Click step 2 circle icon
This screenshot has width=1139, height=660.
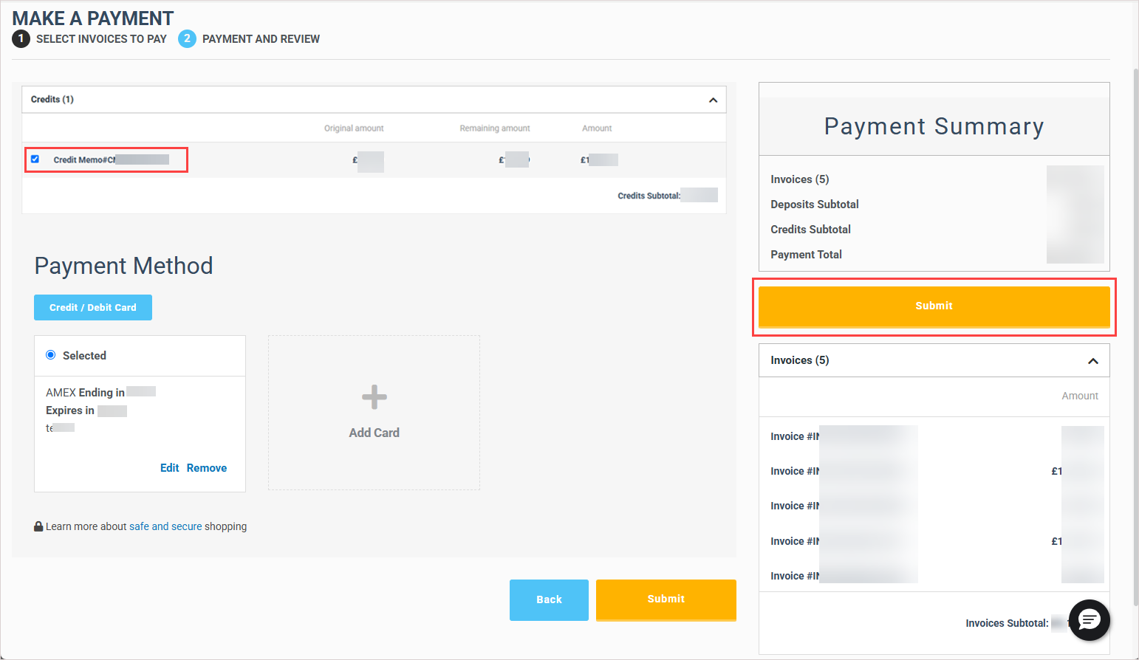click(187, 38)
